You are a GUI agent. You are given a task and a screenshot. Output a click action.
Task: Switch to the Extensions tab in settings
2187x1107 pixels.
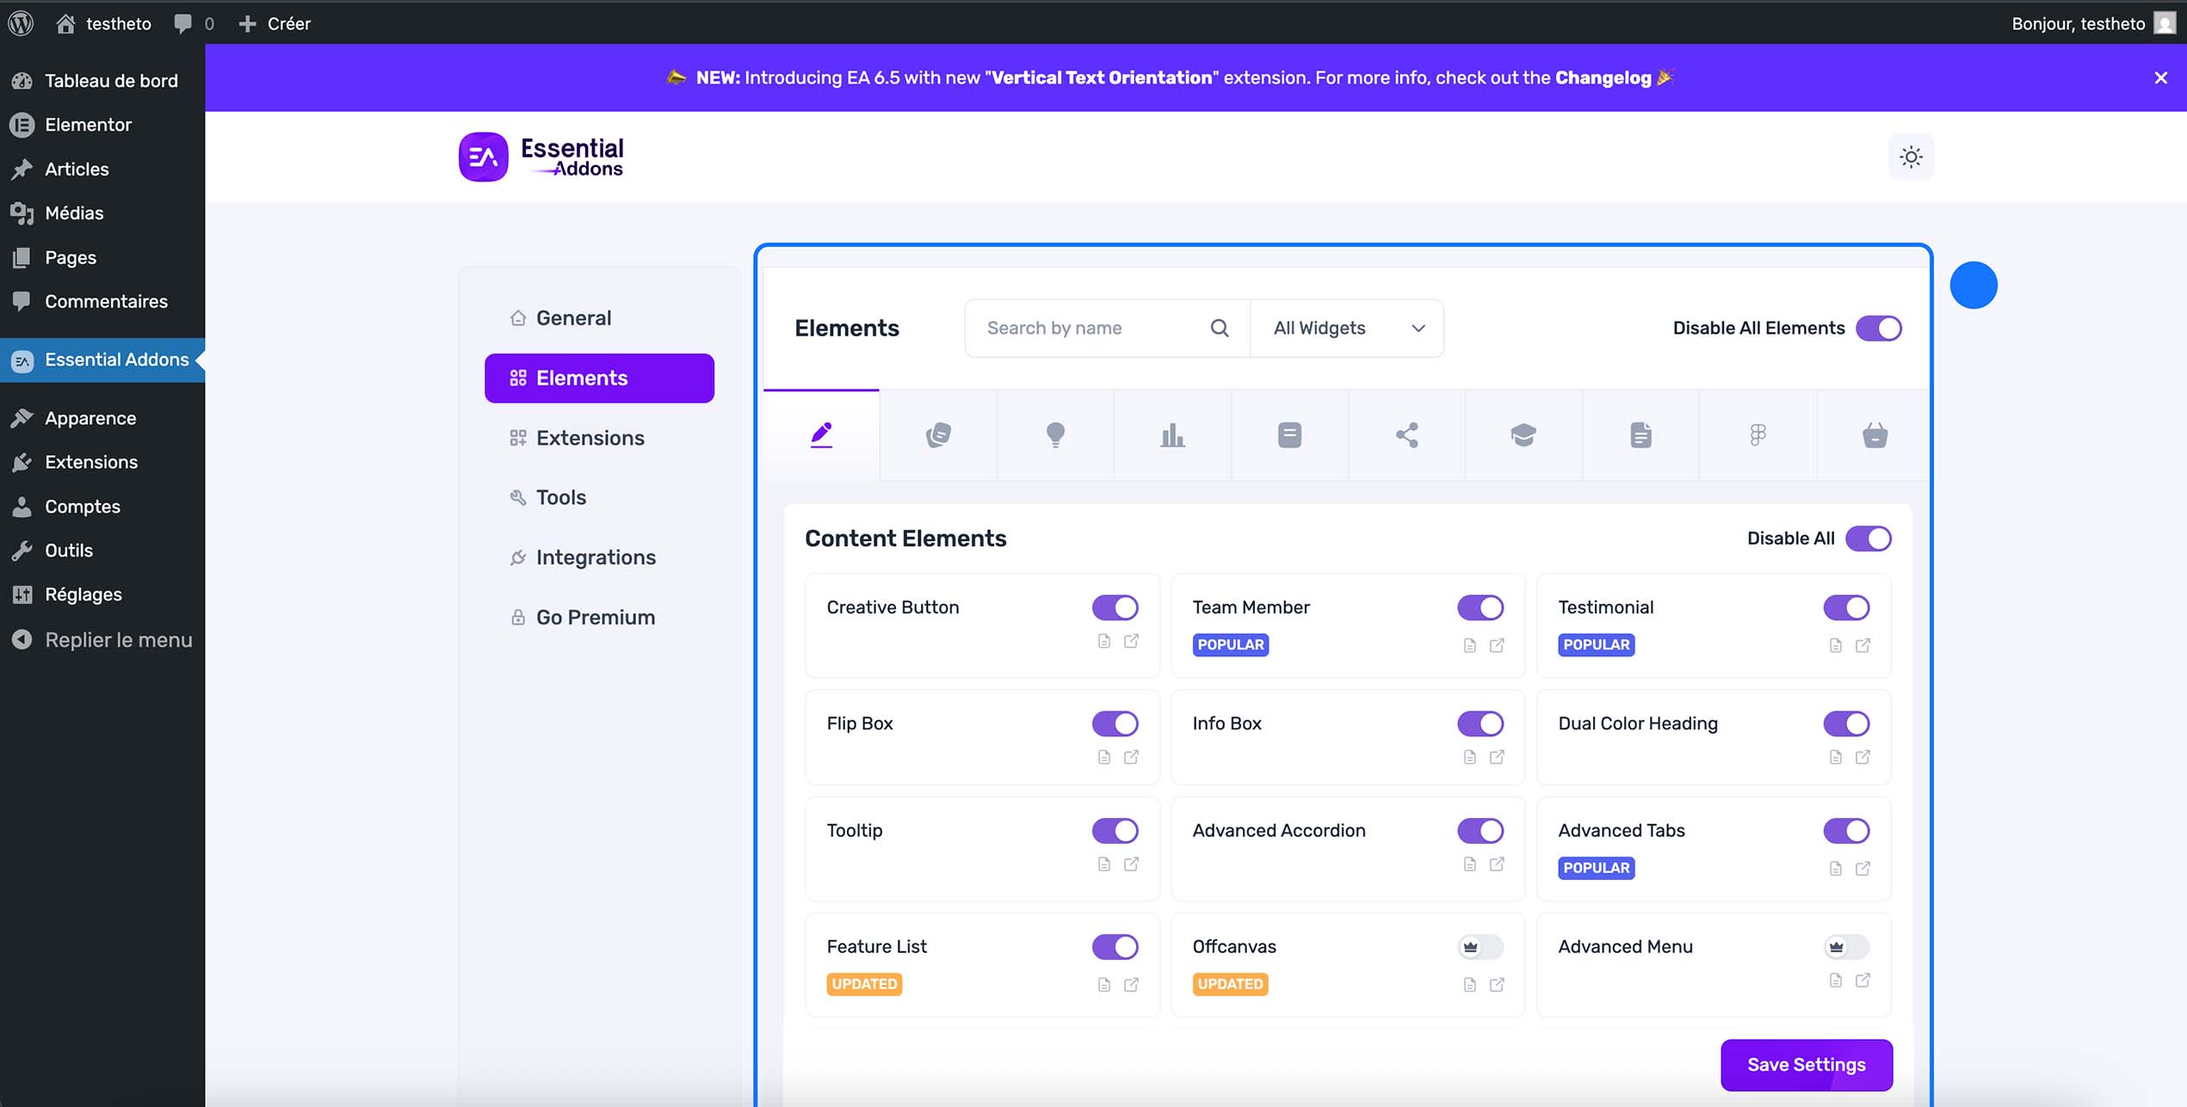point(590,437)
